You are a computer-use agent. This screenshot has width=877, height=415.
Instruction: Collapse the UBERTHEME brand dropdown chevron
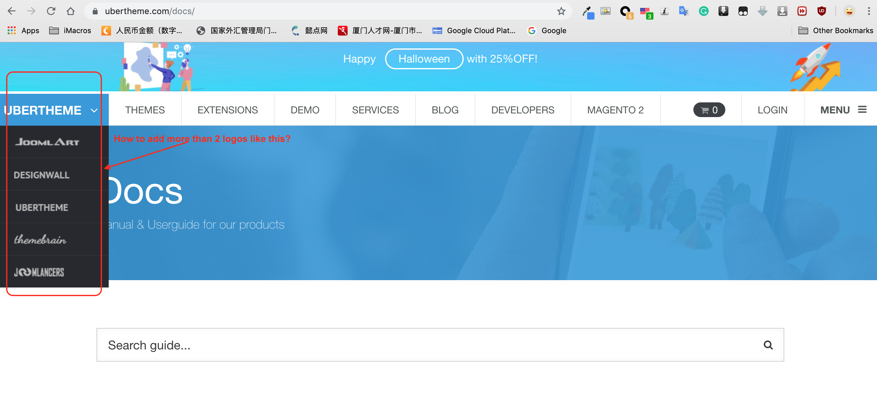(x=94, y=110)
